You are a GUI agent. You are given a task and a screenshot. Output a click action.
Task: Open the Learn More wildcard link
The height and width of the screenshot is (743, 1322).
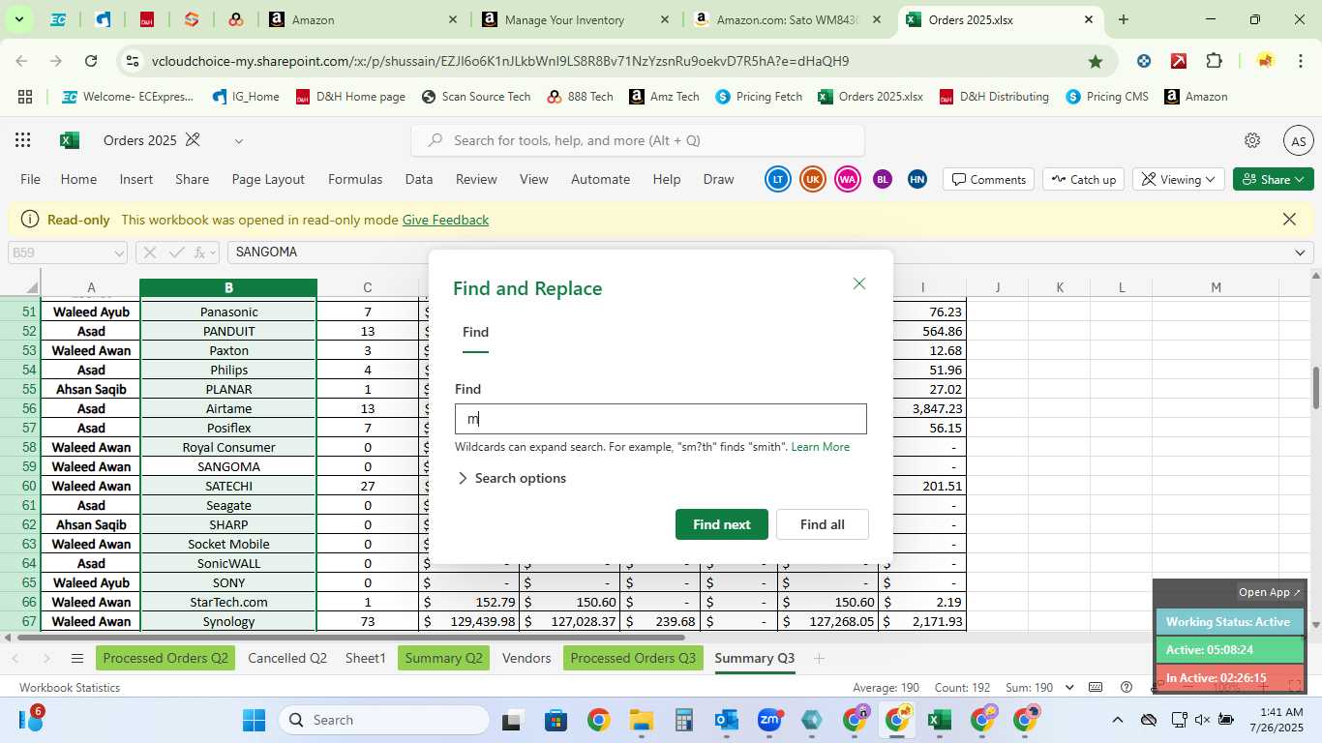coord(821,447)
